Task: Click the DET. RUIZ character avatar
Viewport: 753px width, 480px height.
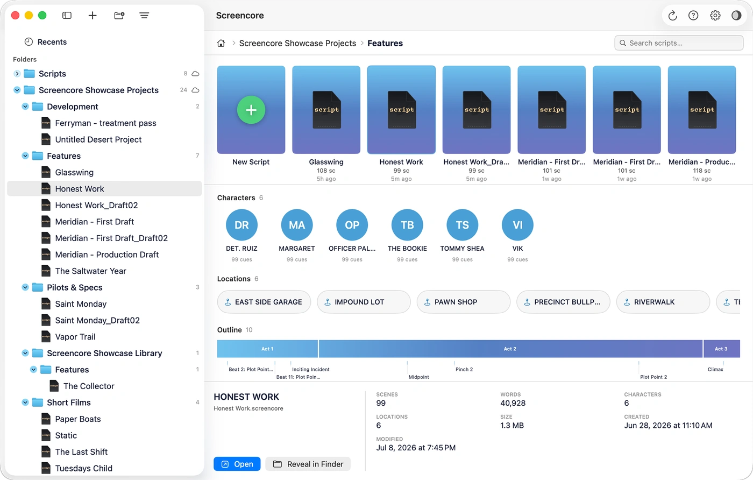Action: click(242, 225)
